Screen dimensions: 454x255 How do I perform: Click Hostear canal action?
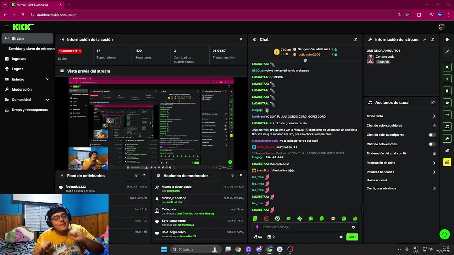click(376, 180)
